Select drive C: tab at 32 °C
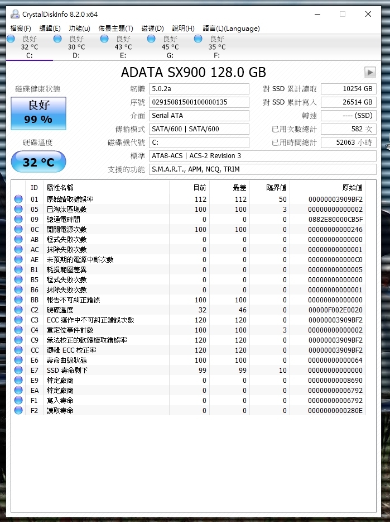The width and height of the screenshot is (390, 522). [x=29, y=47]
